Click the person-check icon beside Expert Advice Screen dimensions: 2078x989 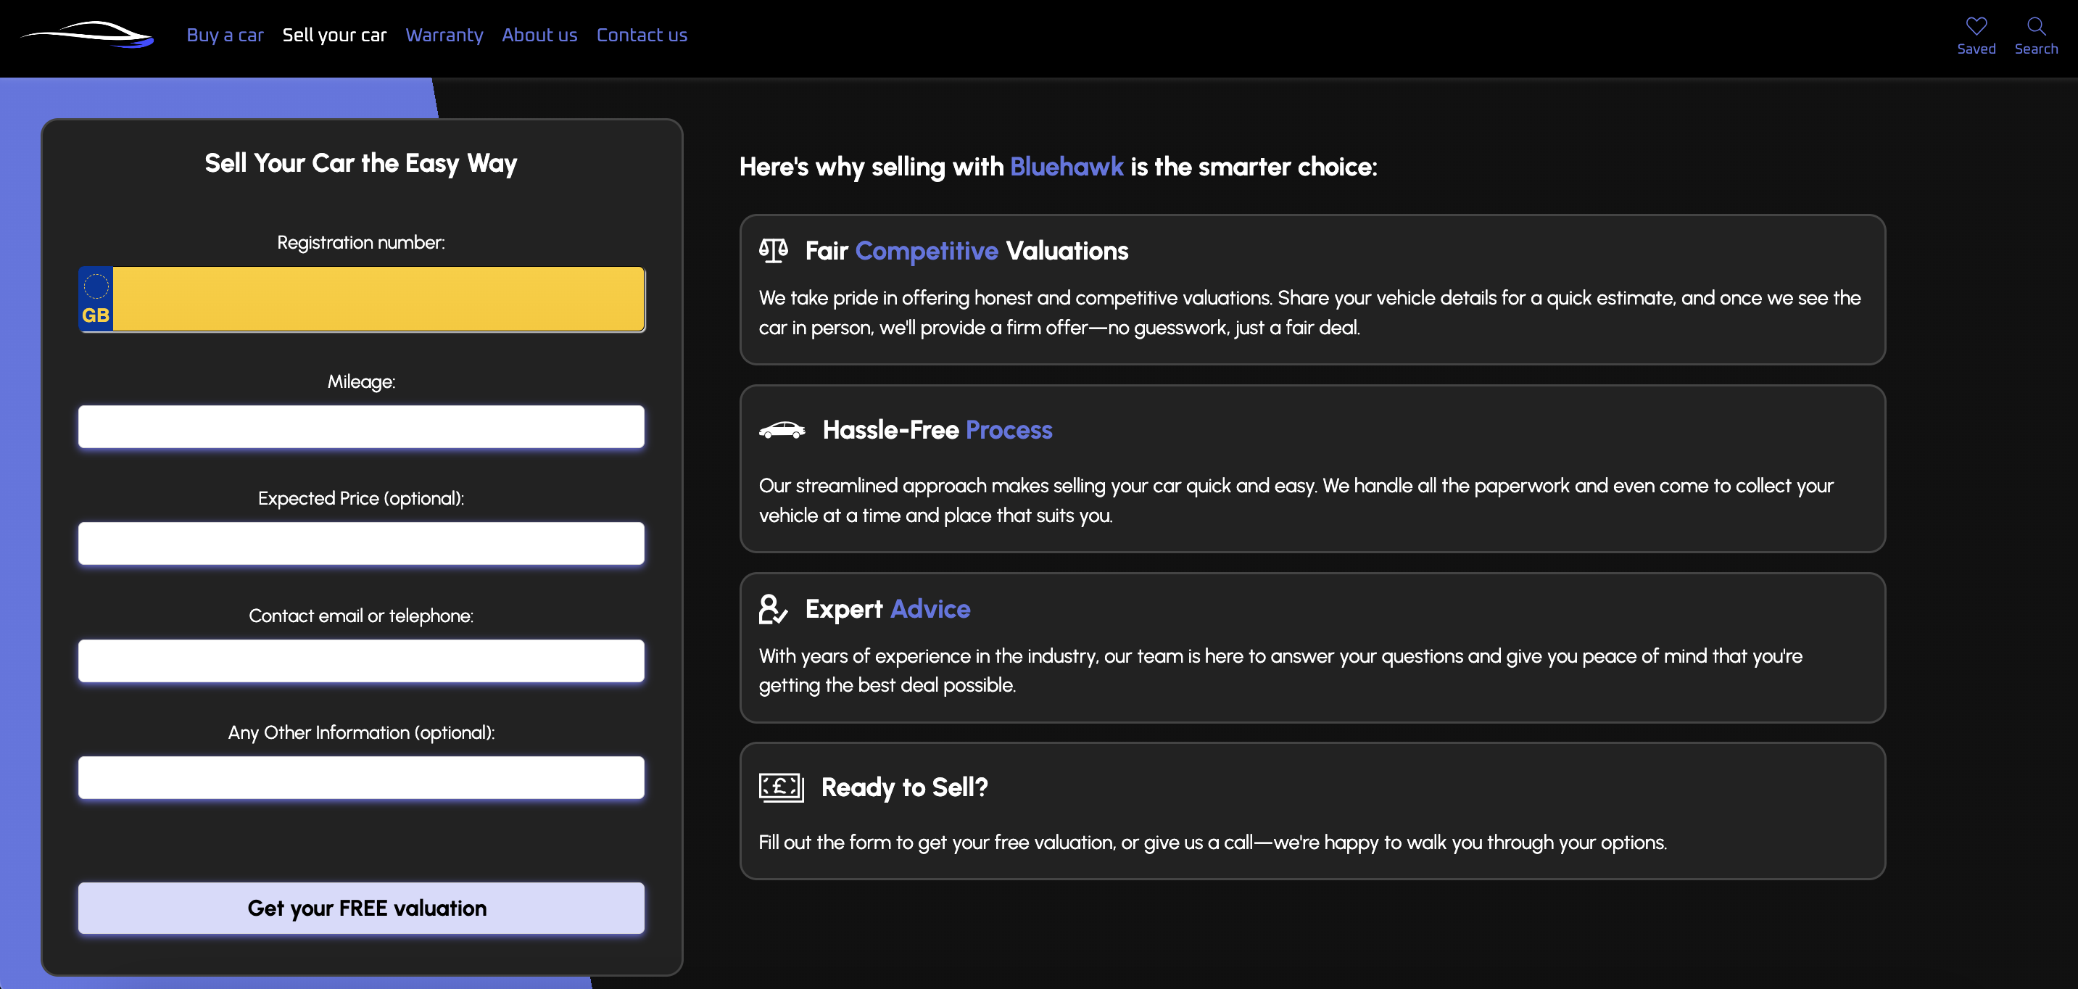pyautogui.click(x=772, y=609)
